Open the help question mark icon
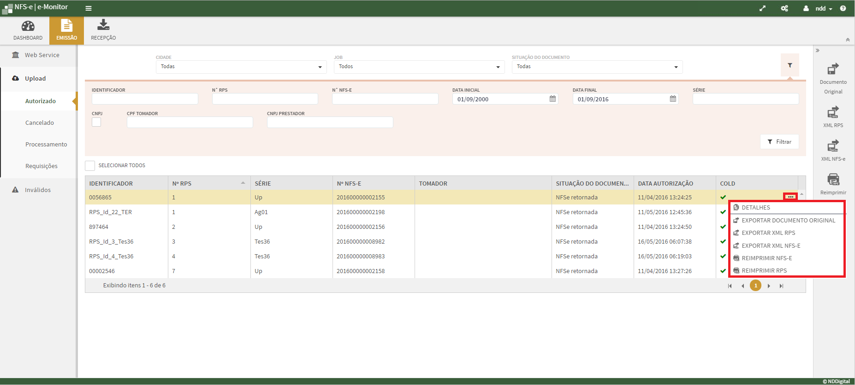The width and height of the screenshot is (855, 385). coord(843,8)
